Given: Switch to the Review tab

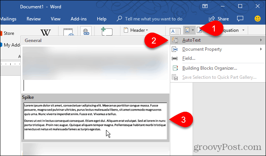Looking at the screenshot, I should (33, 19).
